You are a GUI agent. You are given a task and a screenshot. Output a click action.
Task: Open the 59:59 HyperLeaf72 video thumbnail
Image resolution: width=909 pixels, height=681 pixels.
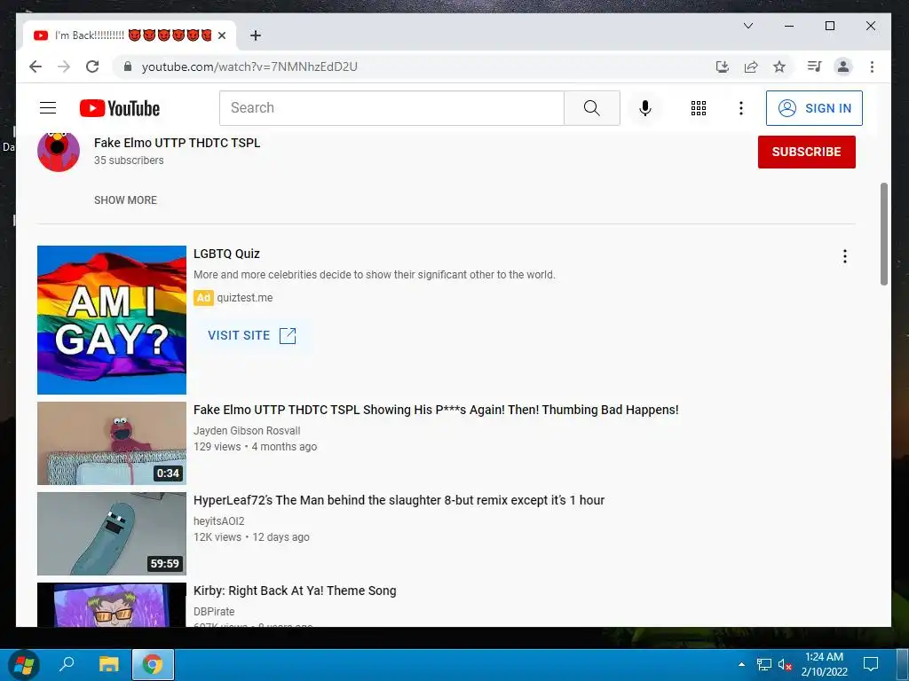(111, 533)
